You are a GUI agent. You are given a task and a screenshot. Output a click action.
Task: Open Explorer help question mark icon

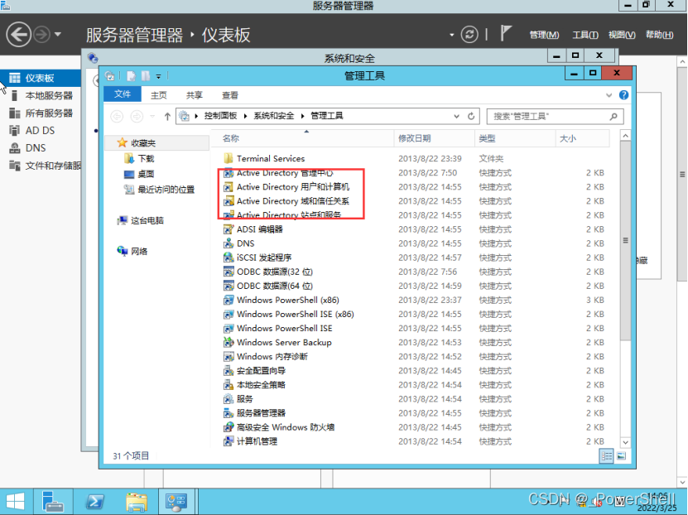pos(623,95)
